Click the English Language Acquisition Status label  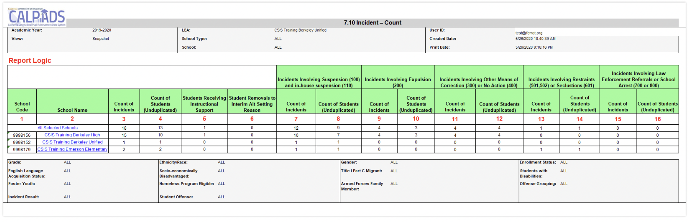pyautogui.click(x=27, y=173)
